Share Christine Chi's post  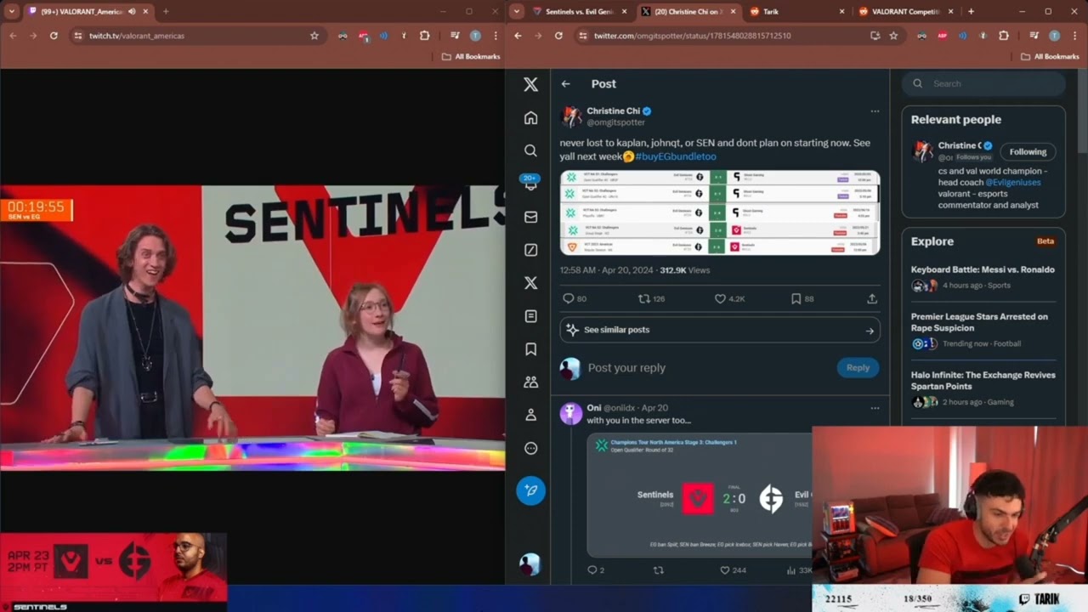pos(871,299)
